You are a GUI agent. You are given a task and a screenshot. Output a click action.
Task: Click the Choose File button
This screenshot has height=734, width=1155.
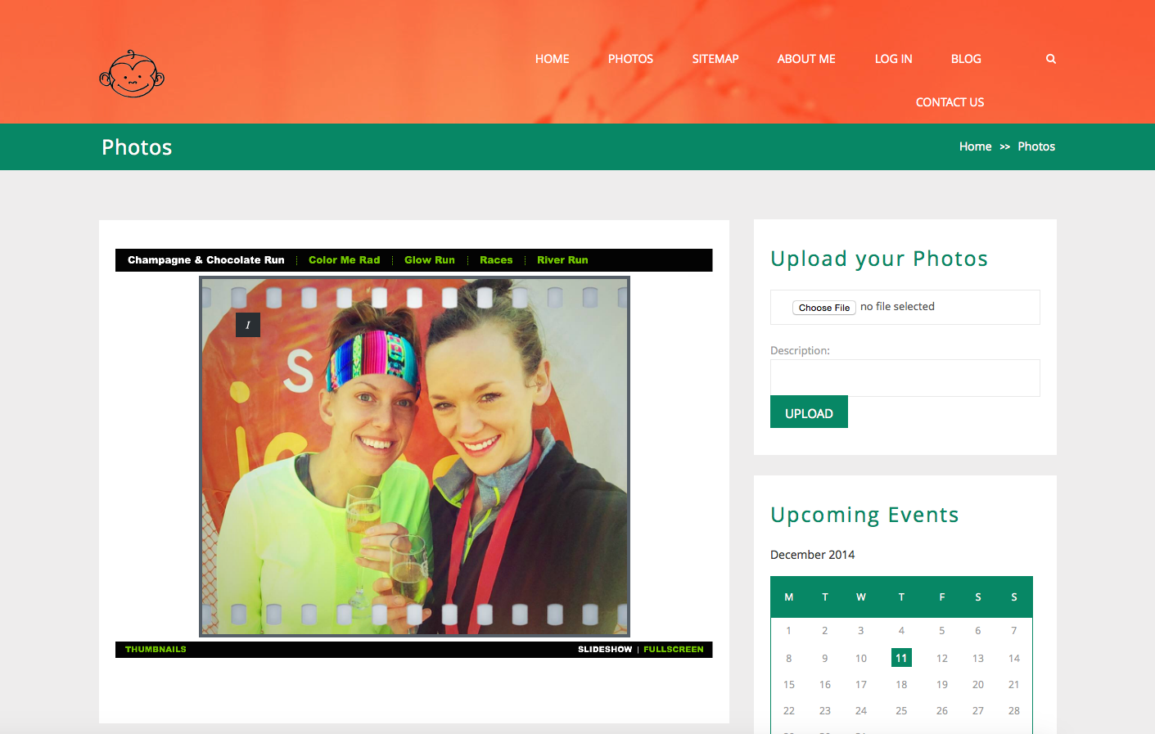(x=824, y=308)
